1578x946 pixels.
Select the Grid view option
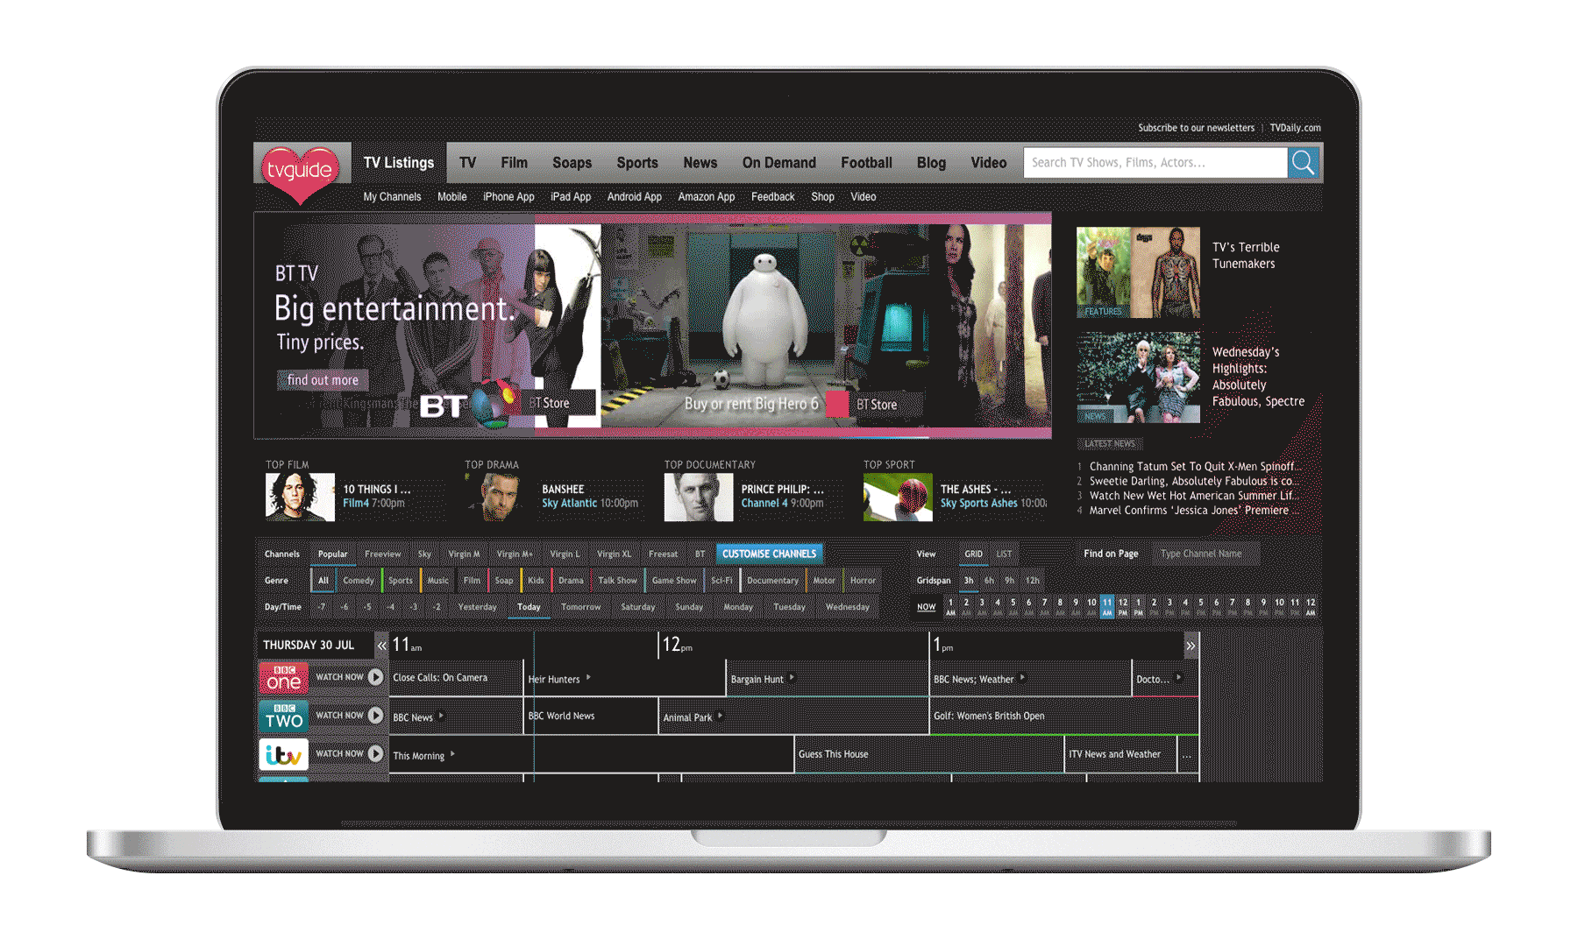[x=973, y=554]
